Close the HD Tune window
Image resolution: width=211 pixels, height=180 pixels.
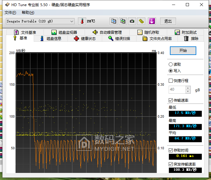201,5
